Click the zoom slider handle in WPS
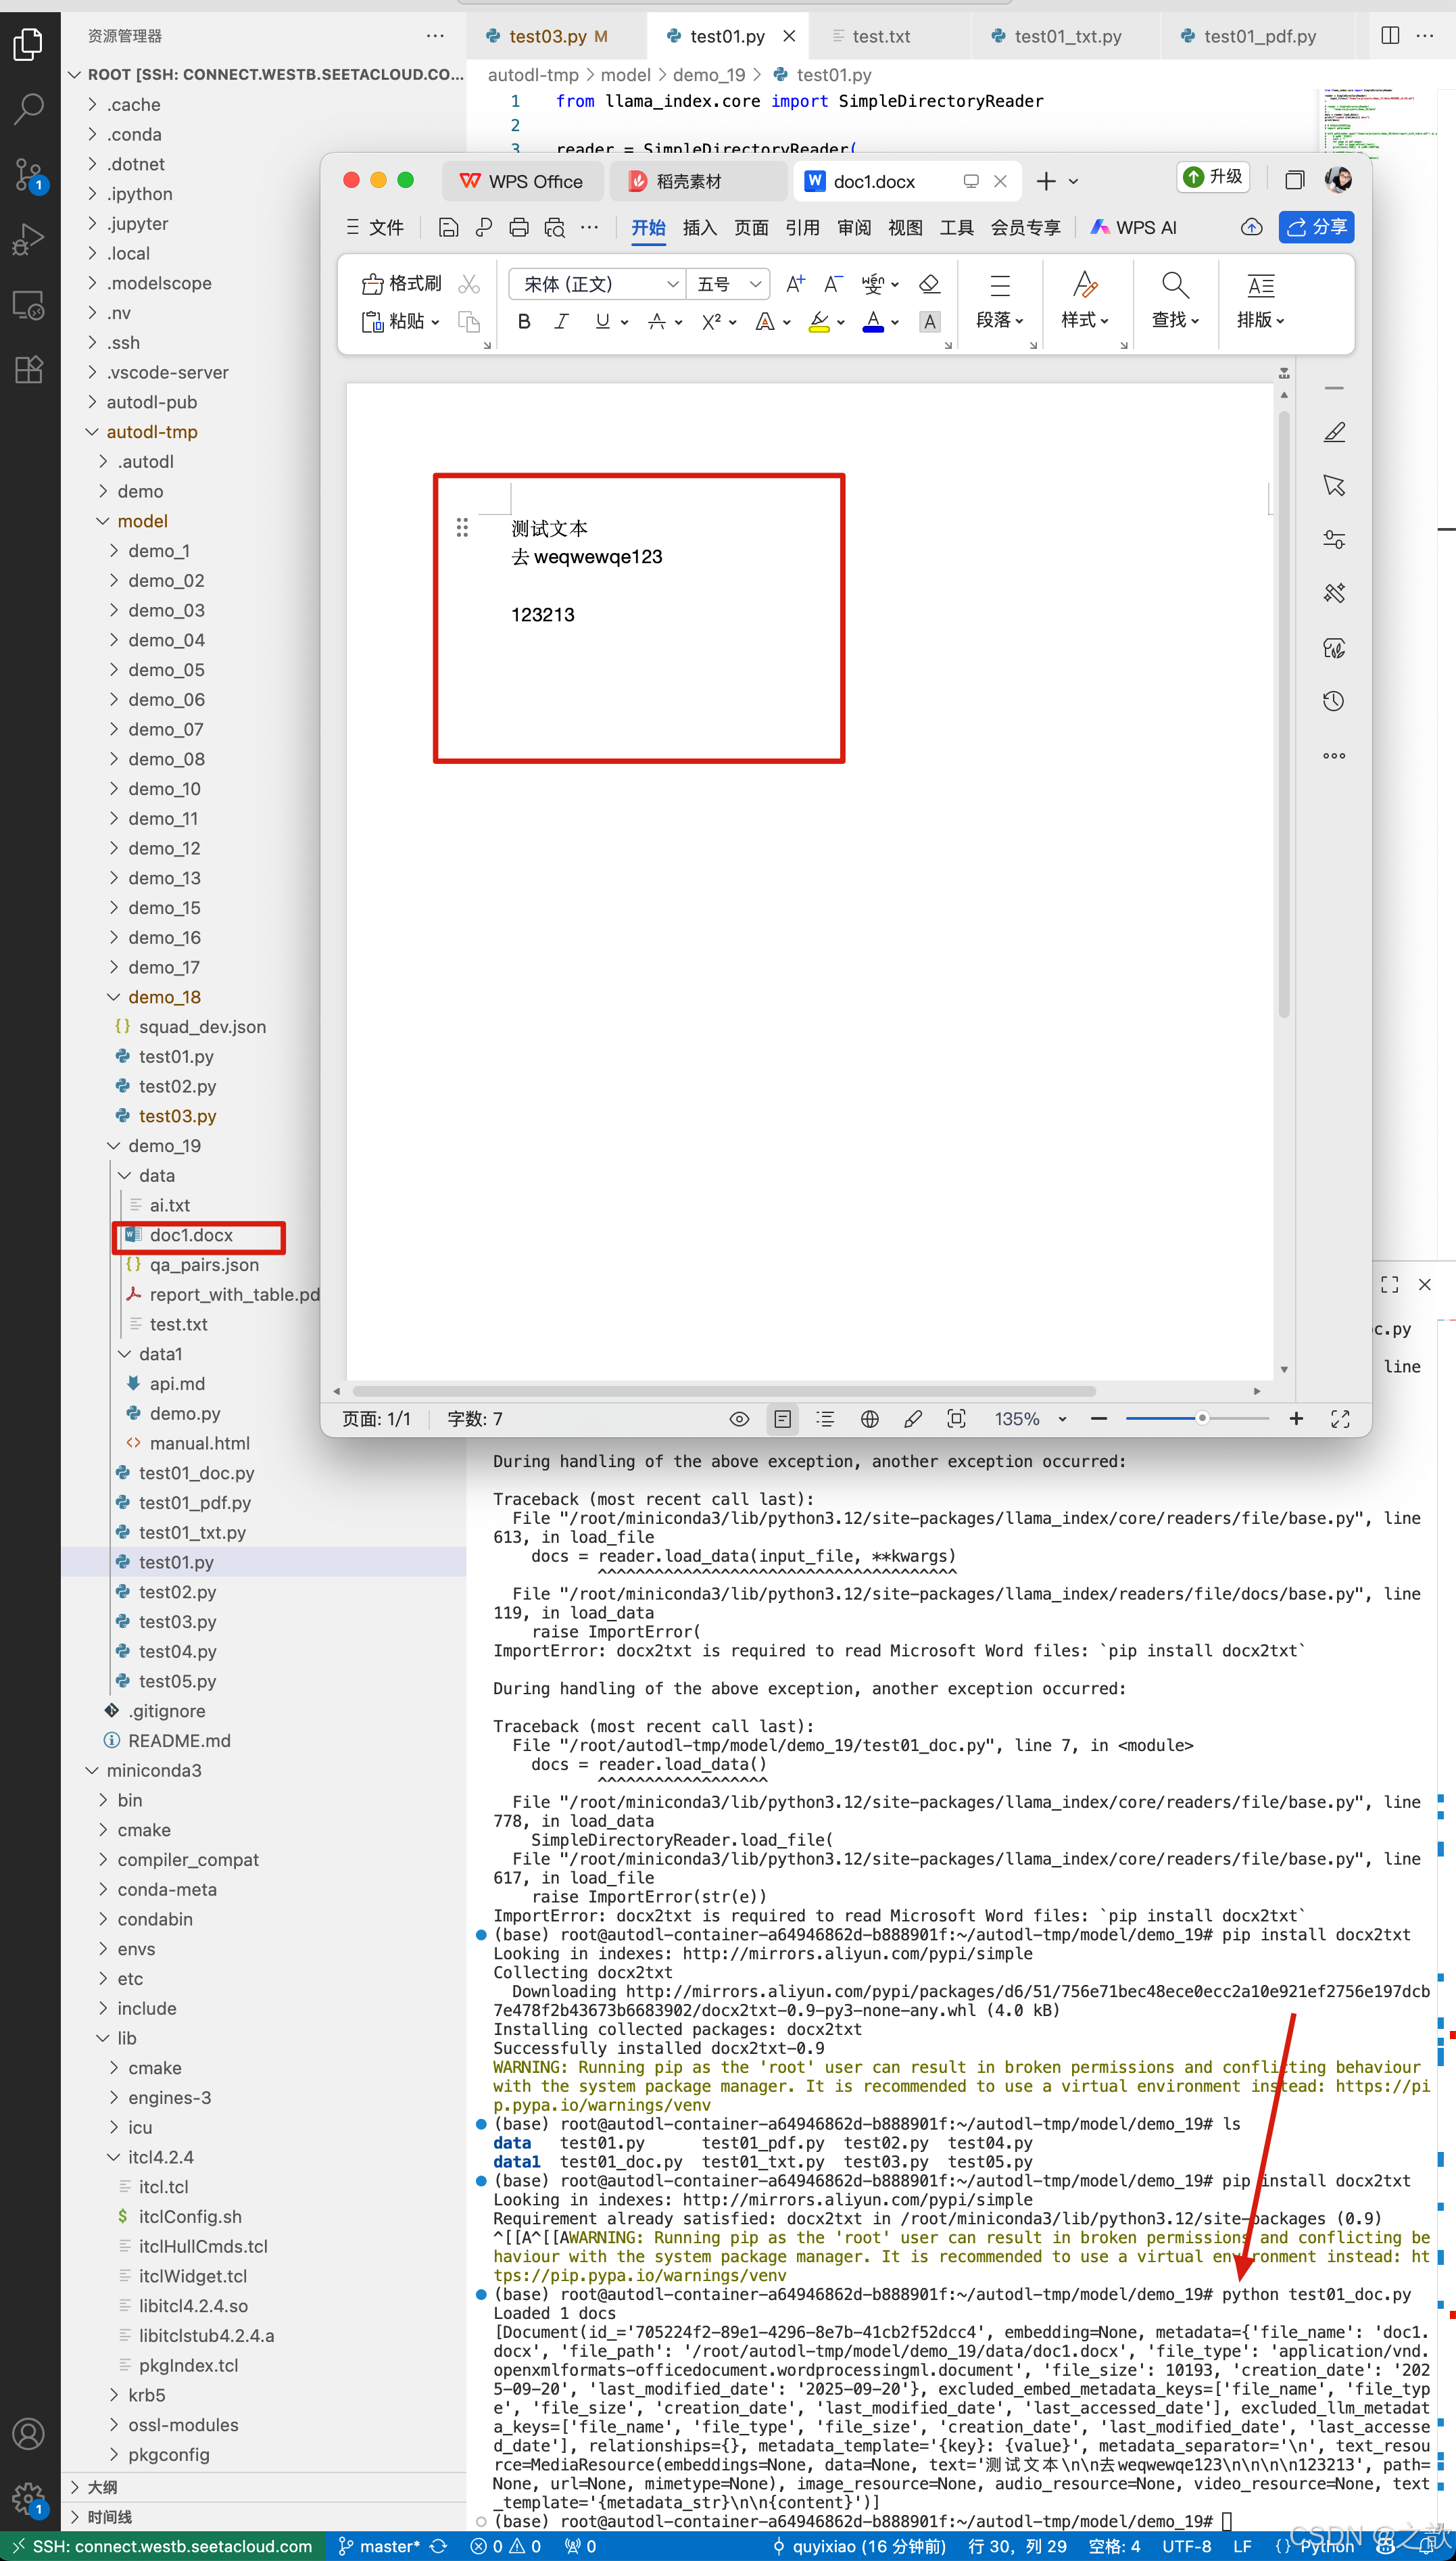 (x=1202, y=1419)
